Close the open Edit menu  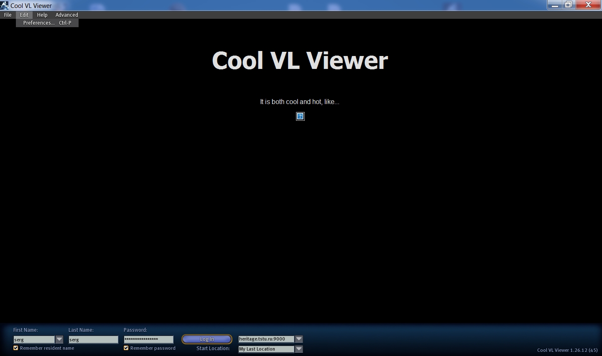(24, 15)
